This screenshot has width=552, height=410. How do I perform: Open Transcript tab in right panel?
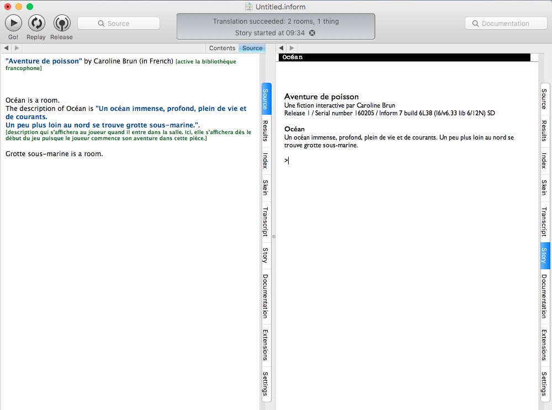544,222
